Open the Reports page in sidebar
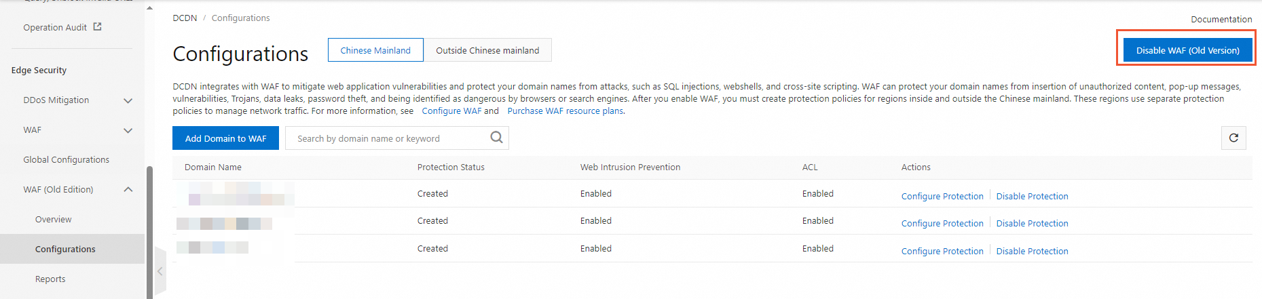The width and height of the screenshot is (1262, 299). click(50, 279)
